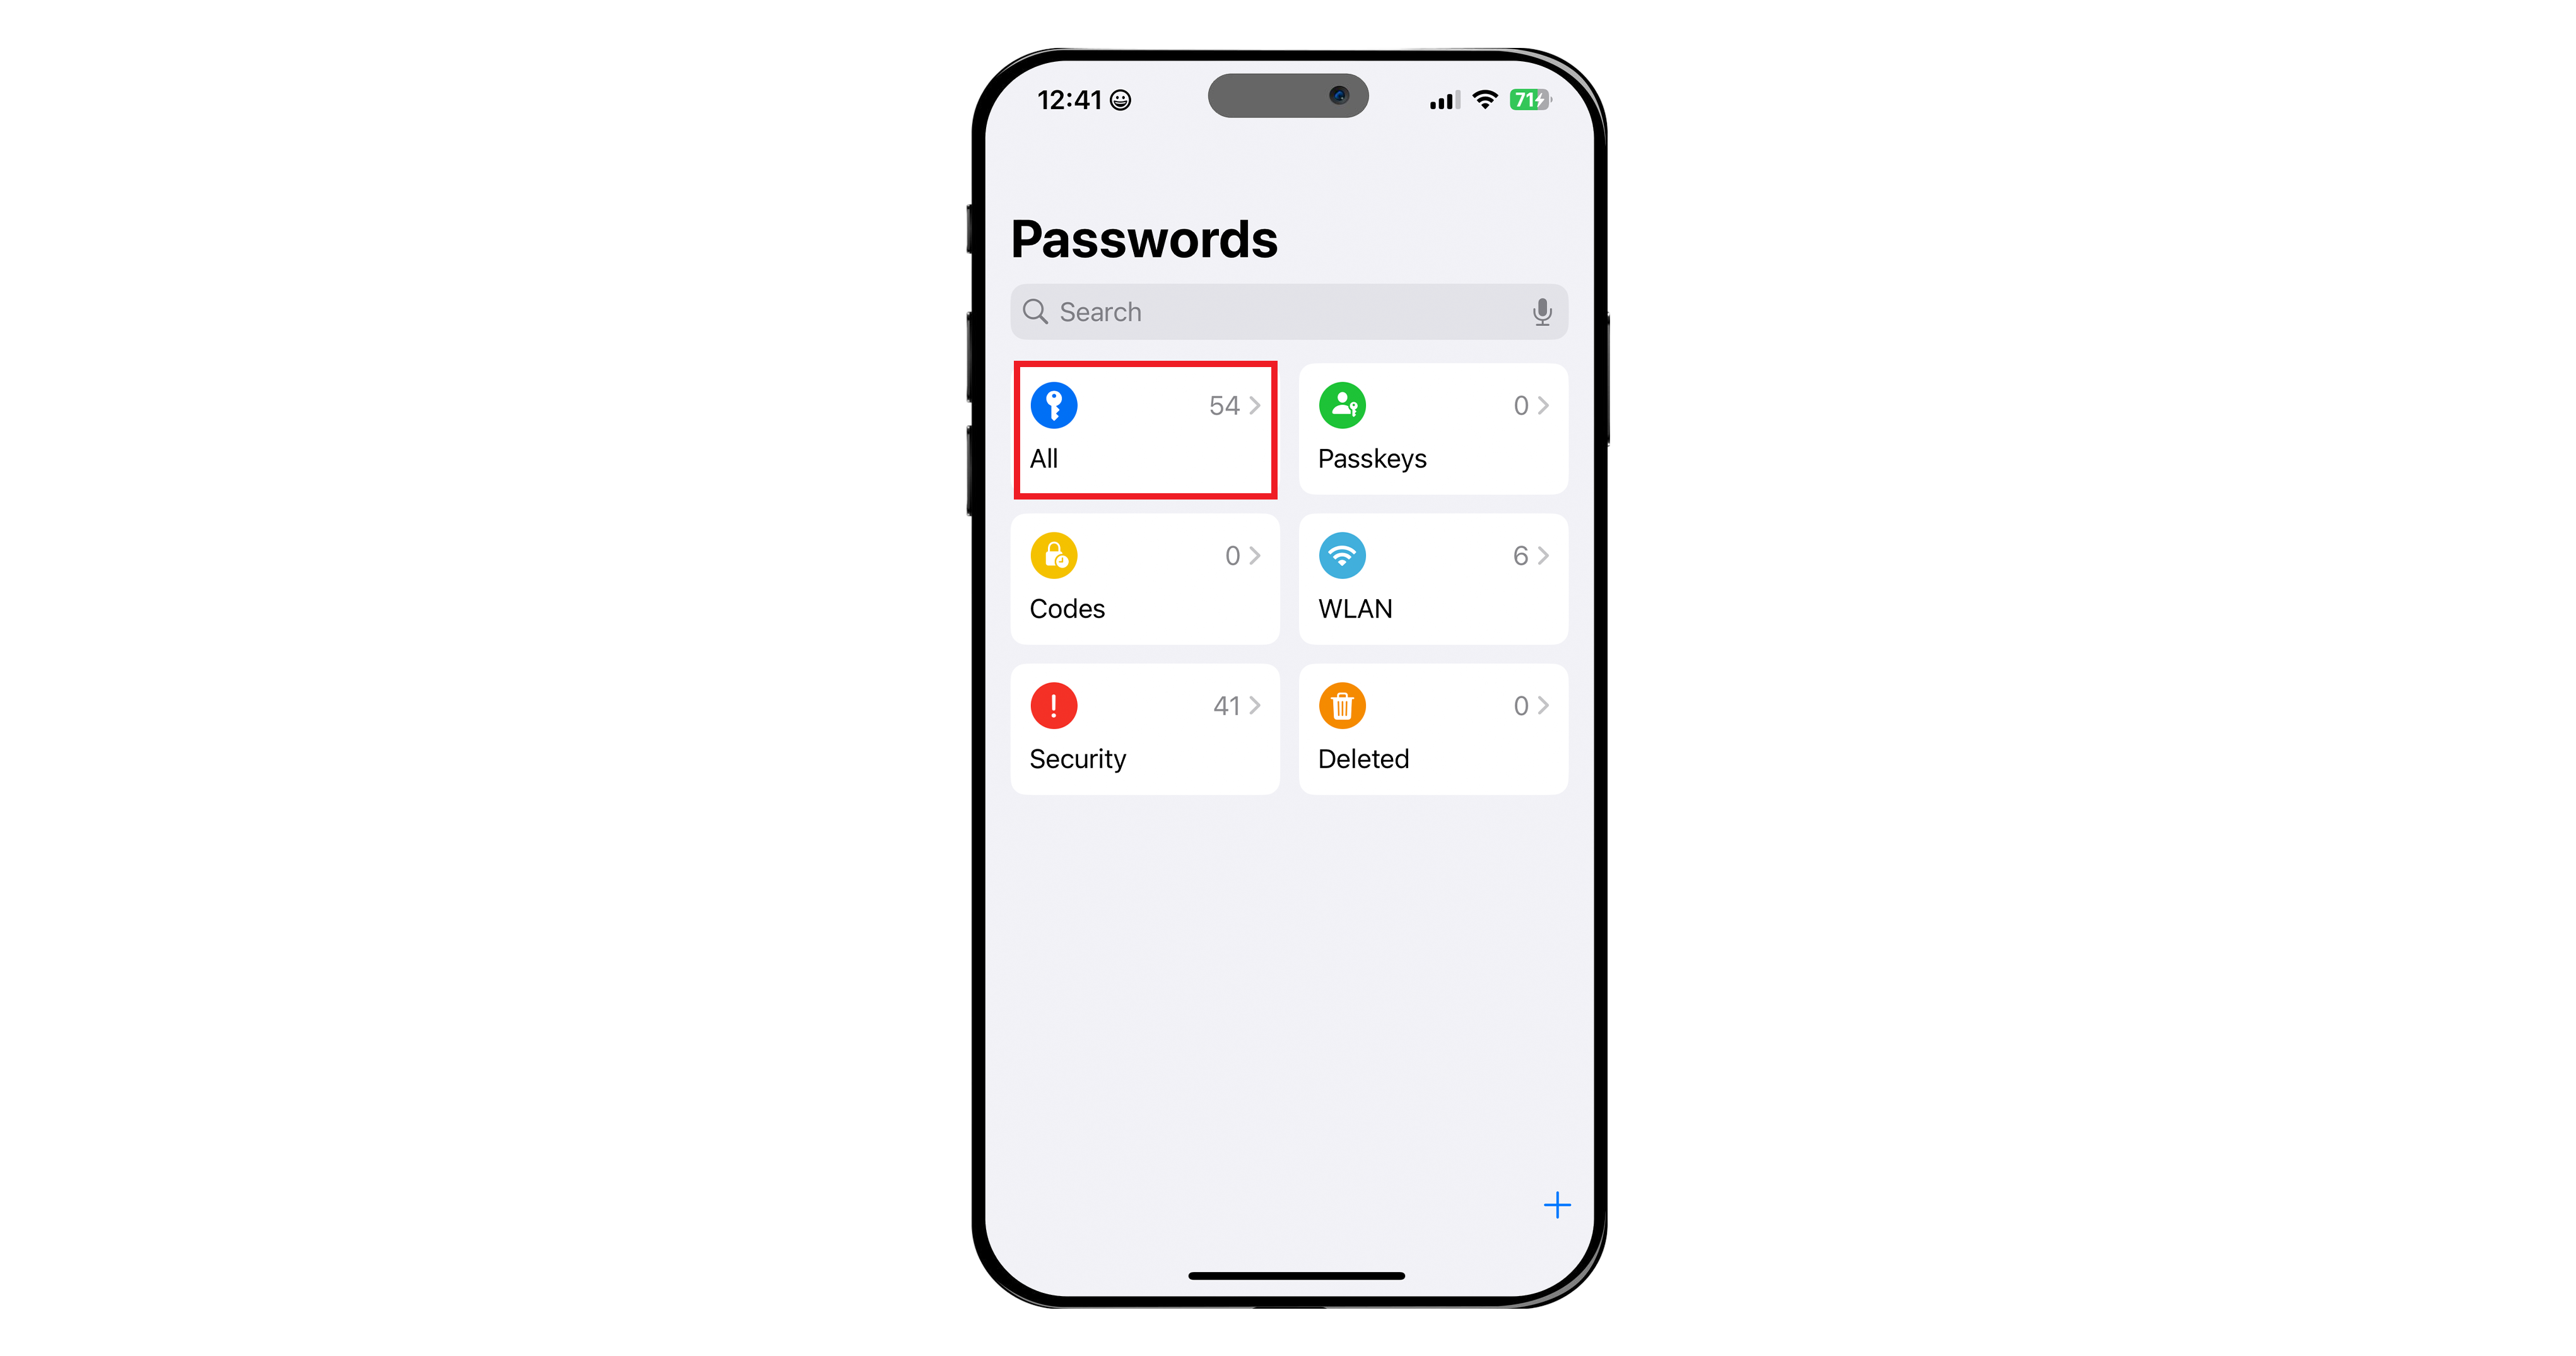Screen dimensions: 2576x1356
Task: View 41 Security flagged passwords
Action: [x=1145, y=729]
